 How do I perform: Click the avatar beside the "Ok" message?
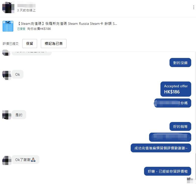(x=7, y=75)
